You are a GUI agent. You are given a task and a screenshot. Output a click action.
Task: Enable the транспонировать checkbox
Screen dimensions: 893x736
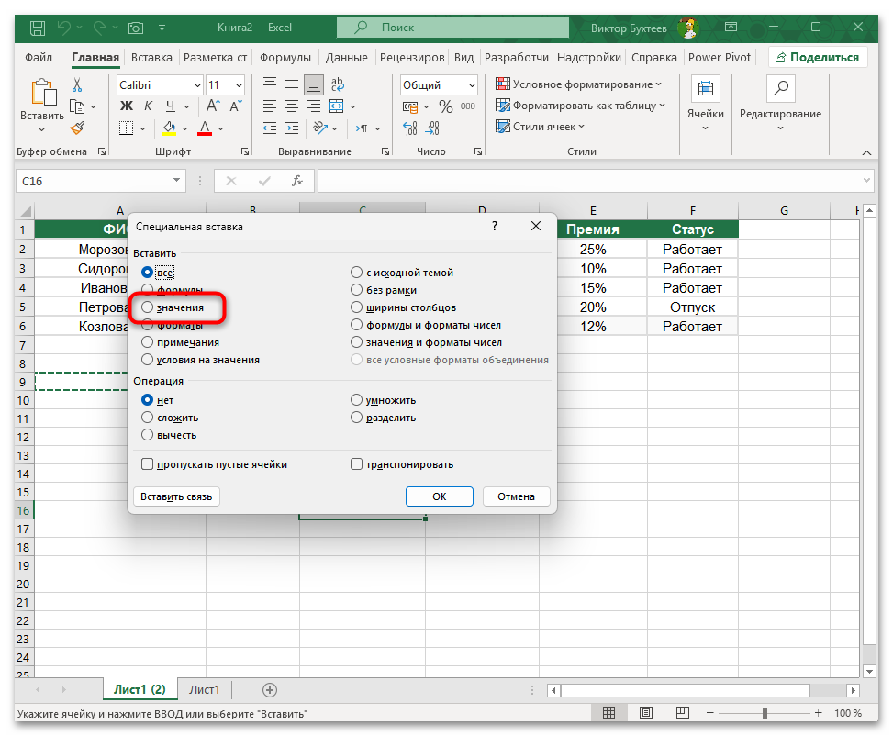356,464
